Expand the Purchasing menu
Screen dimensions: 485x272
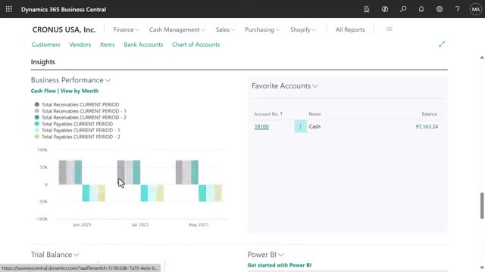pos(262,29)
